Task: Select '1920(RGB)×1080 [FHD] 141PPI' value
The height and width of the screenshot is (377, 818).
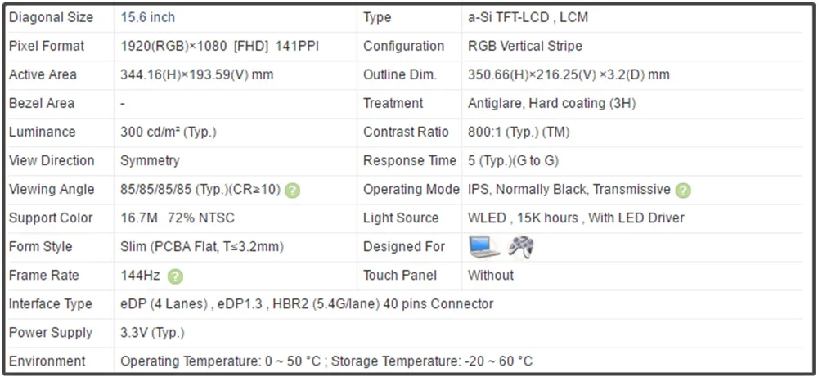Action: 219,46
